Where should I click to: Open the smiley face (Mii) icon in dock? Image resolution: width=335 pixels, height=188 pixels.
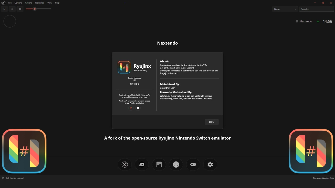coord(176,165)
